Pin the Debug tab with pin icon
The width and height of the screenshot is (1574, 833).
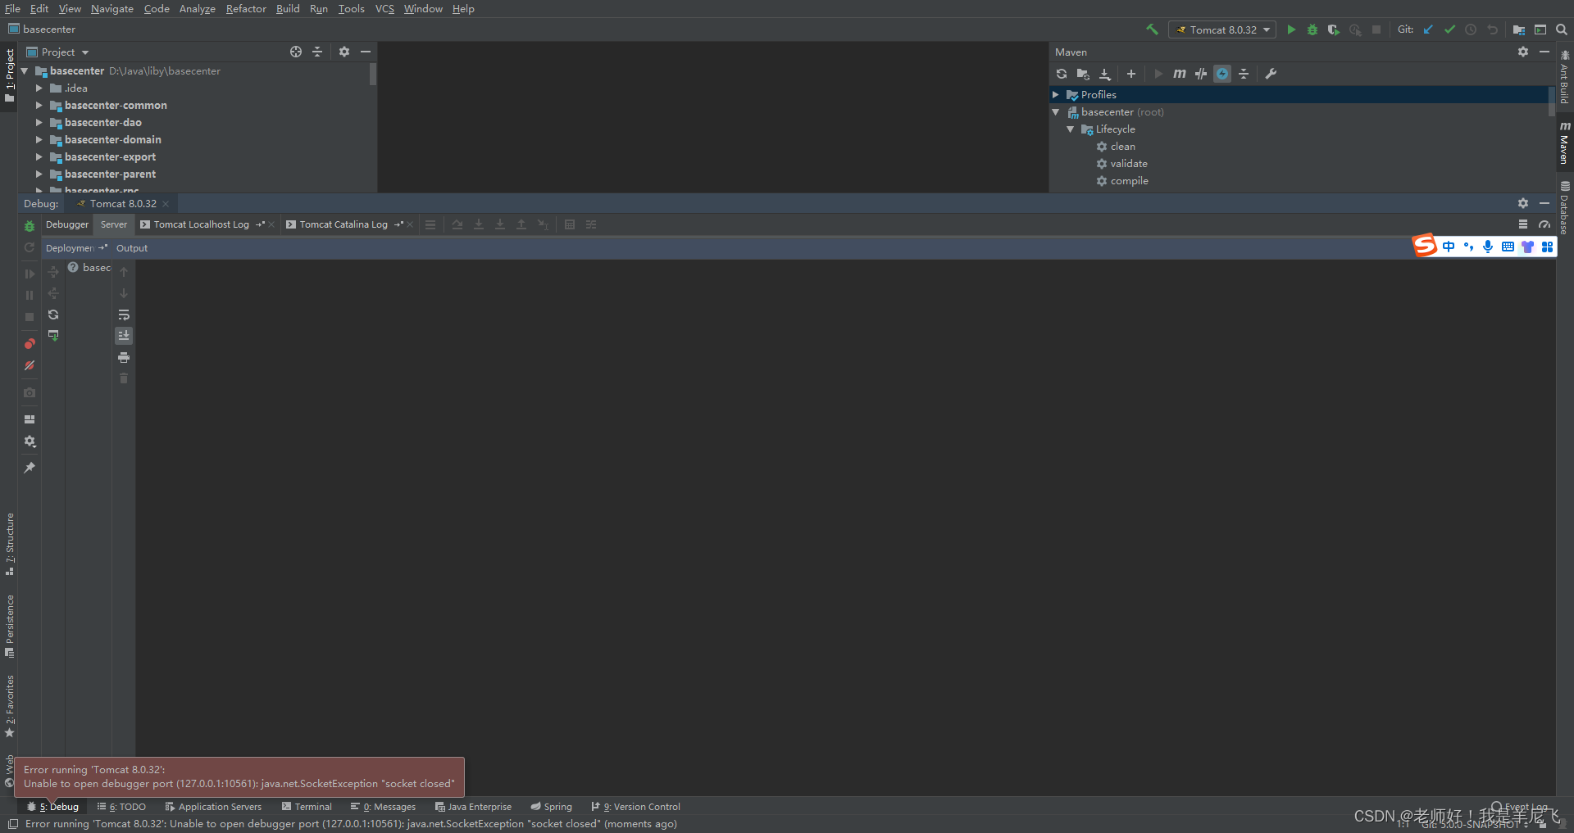click(30, 468)
